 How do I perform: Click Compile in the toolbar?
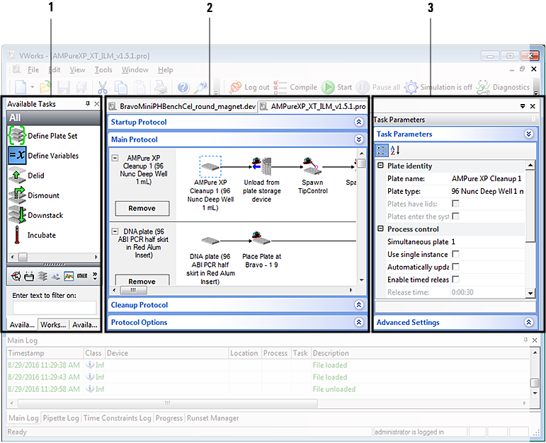pyautogui.click(x=295, y=87)
